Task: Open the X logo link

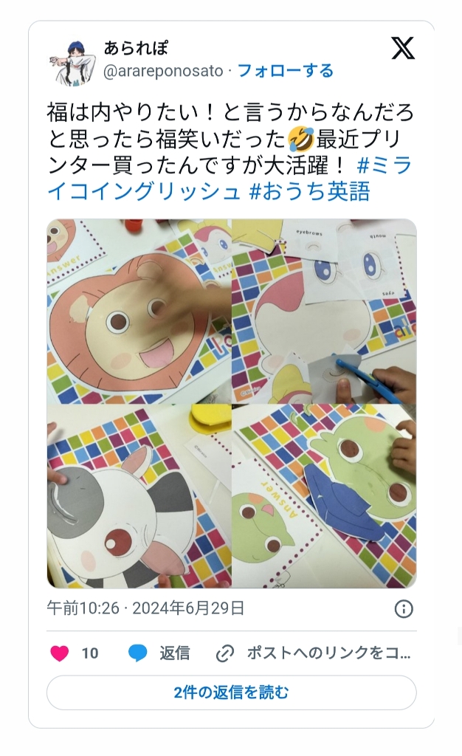Action: click(x=403, y=48)
